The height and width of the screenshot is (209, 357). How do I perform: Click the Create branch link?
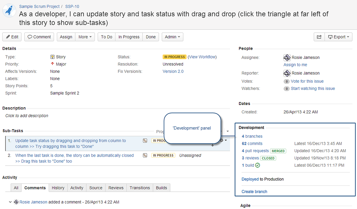click(254, 191)
